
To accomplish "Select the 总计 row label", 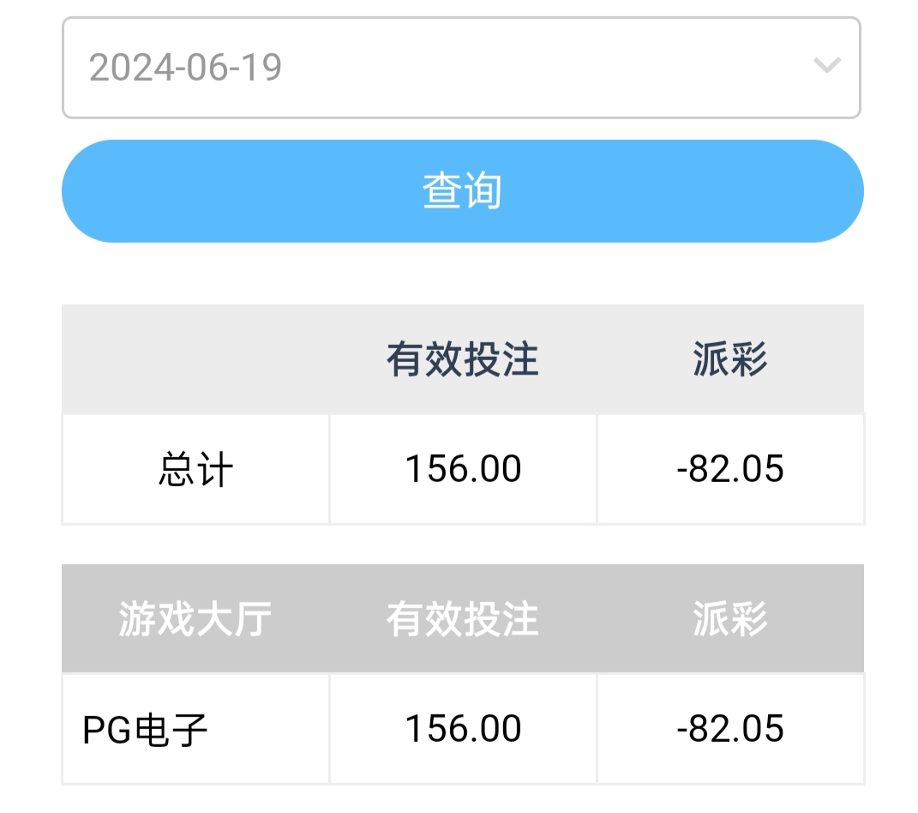I will pyautogui.click(x=195, y=470).
